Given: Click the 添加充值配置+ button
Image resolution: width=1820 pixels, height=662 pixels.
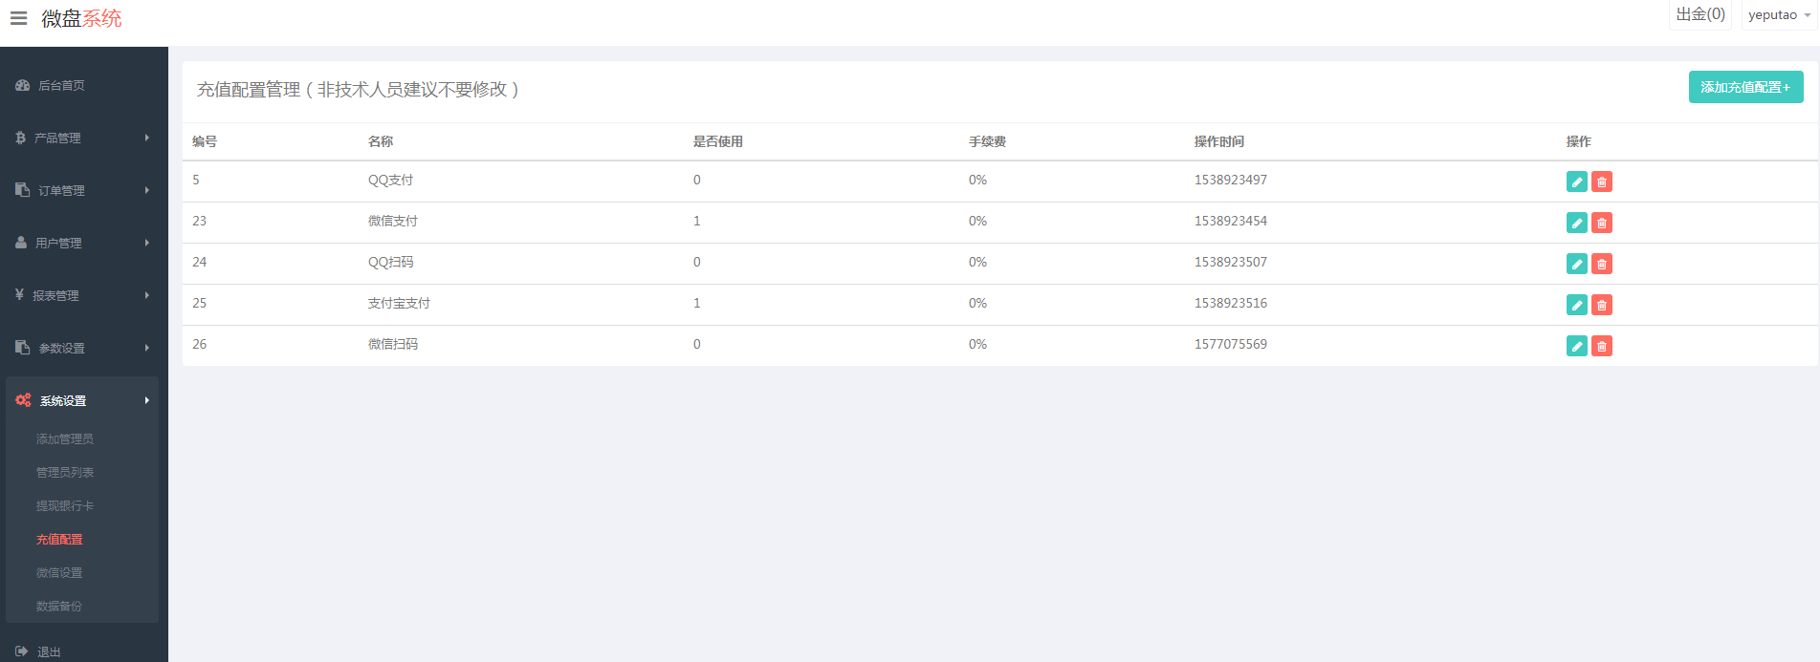Looking at the screenshot, I should [1745, 87].
